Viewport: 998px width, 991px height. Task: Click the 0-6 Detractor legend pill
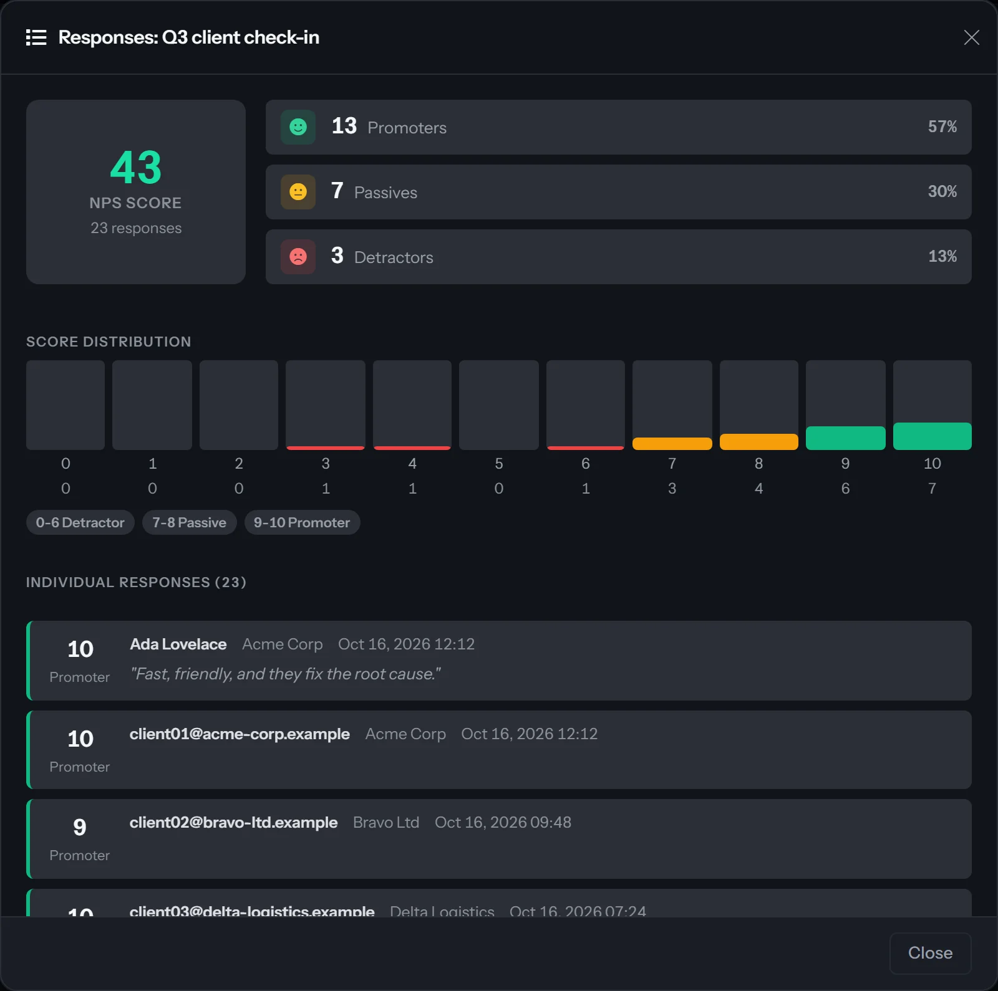pos(80,522)
